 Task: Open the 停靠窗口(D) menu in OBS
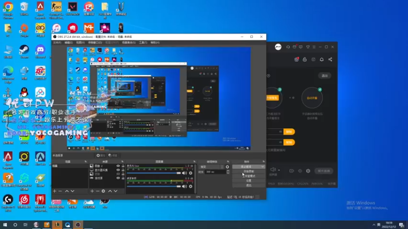pyautogui.click(x=95, y=43)
